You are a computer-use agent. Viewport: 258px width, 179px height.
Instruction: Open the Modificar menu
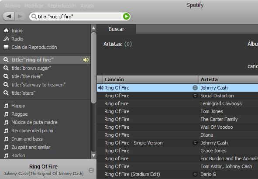34,6
